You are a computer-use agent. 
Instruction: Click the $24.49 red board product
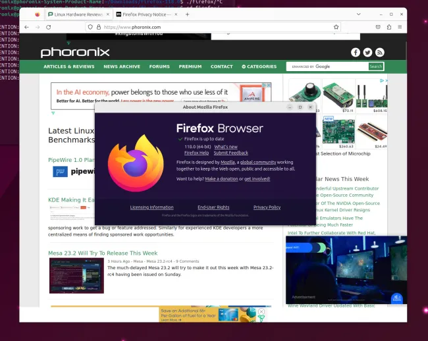click(372, 132)
